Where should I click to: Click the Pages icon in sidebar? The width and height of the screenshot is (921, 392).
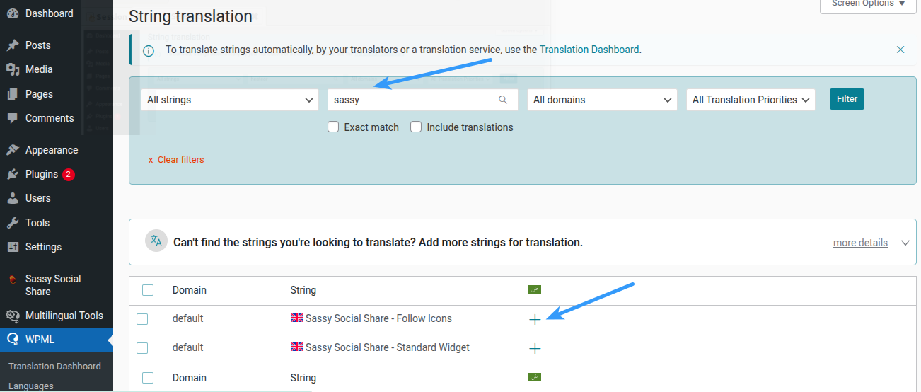pos(12,94)
